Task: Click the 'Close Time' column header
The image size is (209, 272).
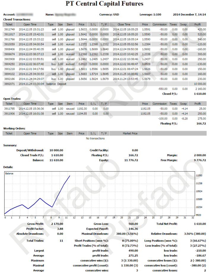Action: tap(124, 24)
